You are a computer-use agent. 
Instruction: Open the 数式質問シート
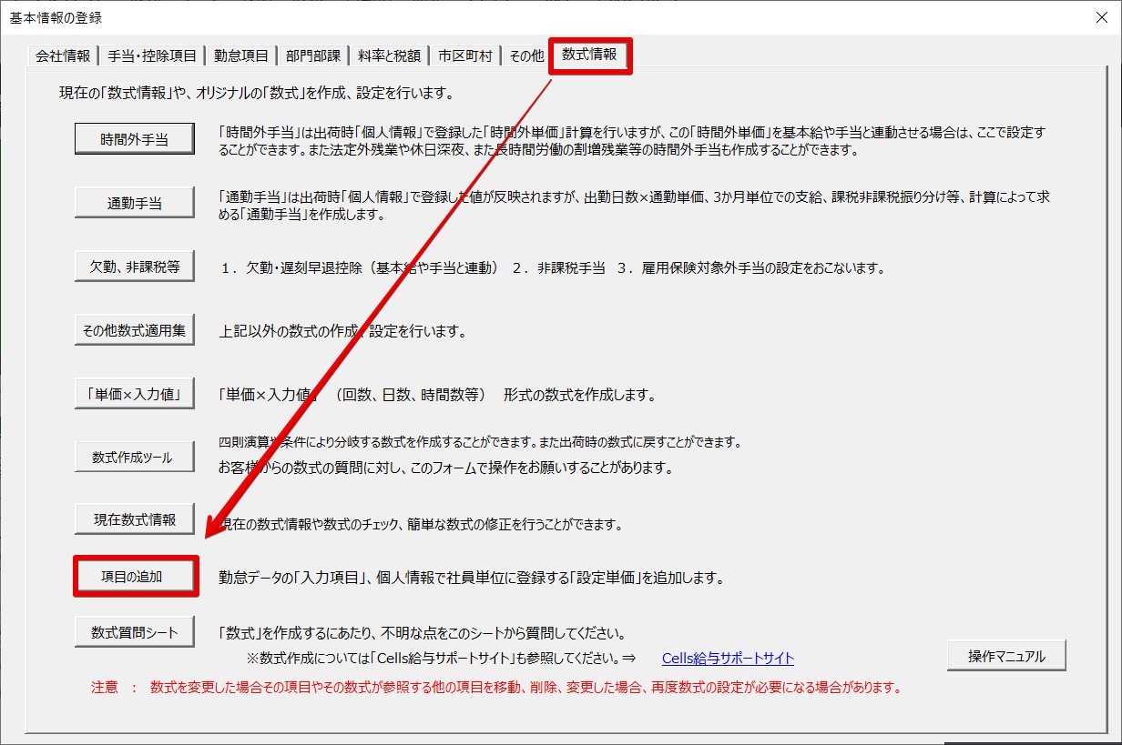pyautogui.click(x=134, y=632)
